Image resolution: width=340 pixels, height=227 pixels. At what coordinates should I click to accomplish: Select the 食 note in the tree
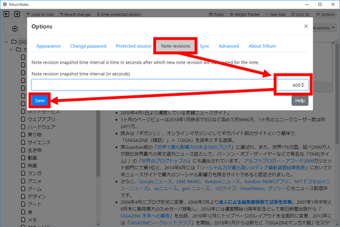[x=30, y=212]
